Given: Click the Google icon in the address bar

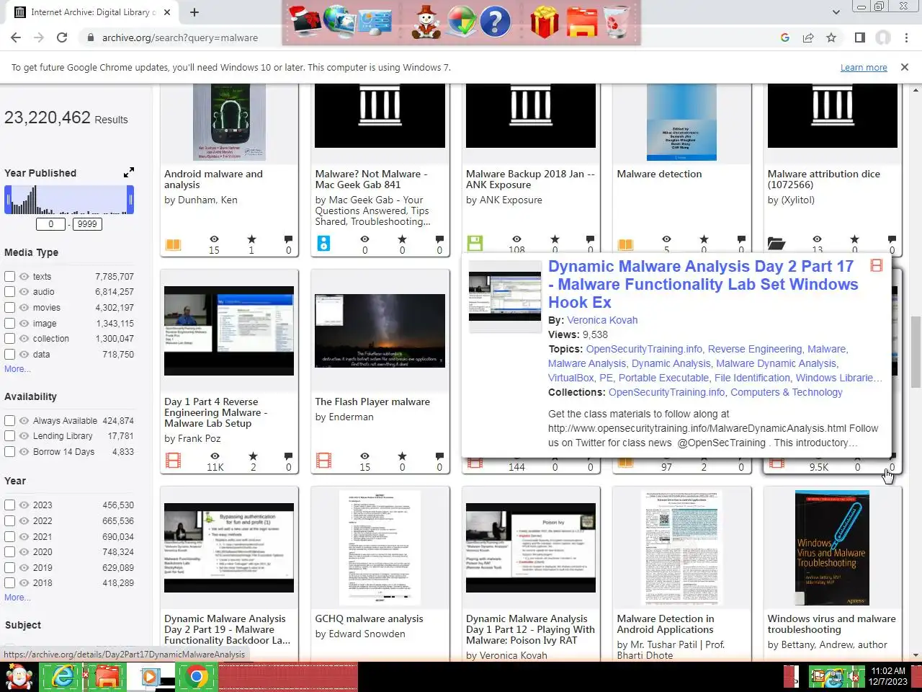Looking at the screenshot, I should pos(785,37).
